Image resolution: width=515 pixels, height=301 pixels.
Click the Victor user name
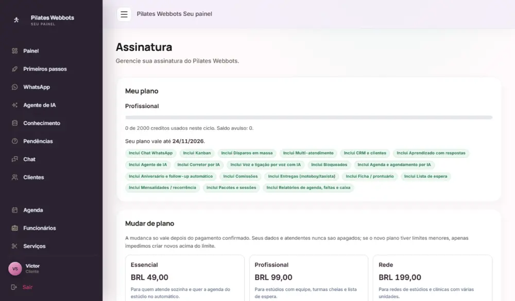point(32,266)
